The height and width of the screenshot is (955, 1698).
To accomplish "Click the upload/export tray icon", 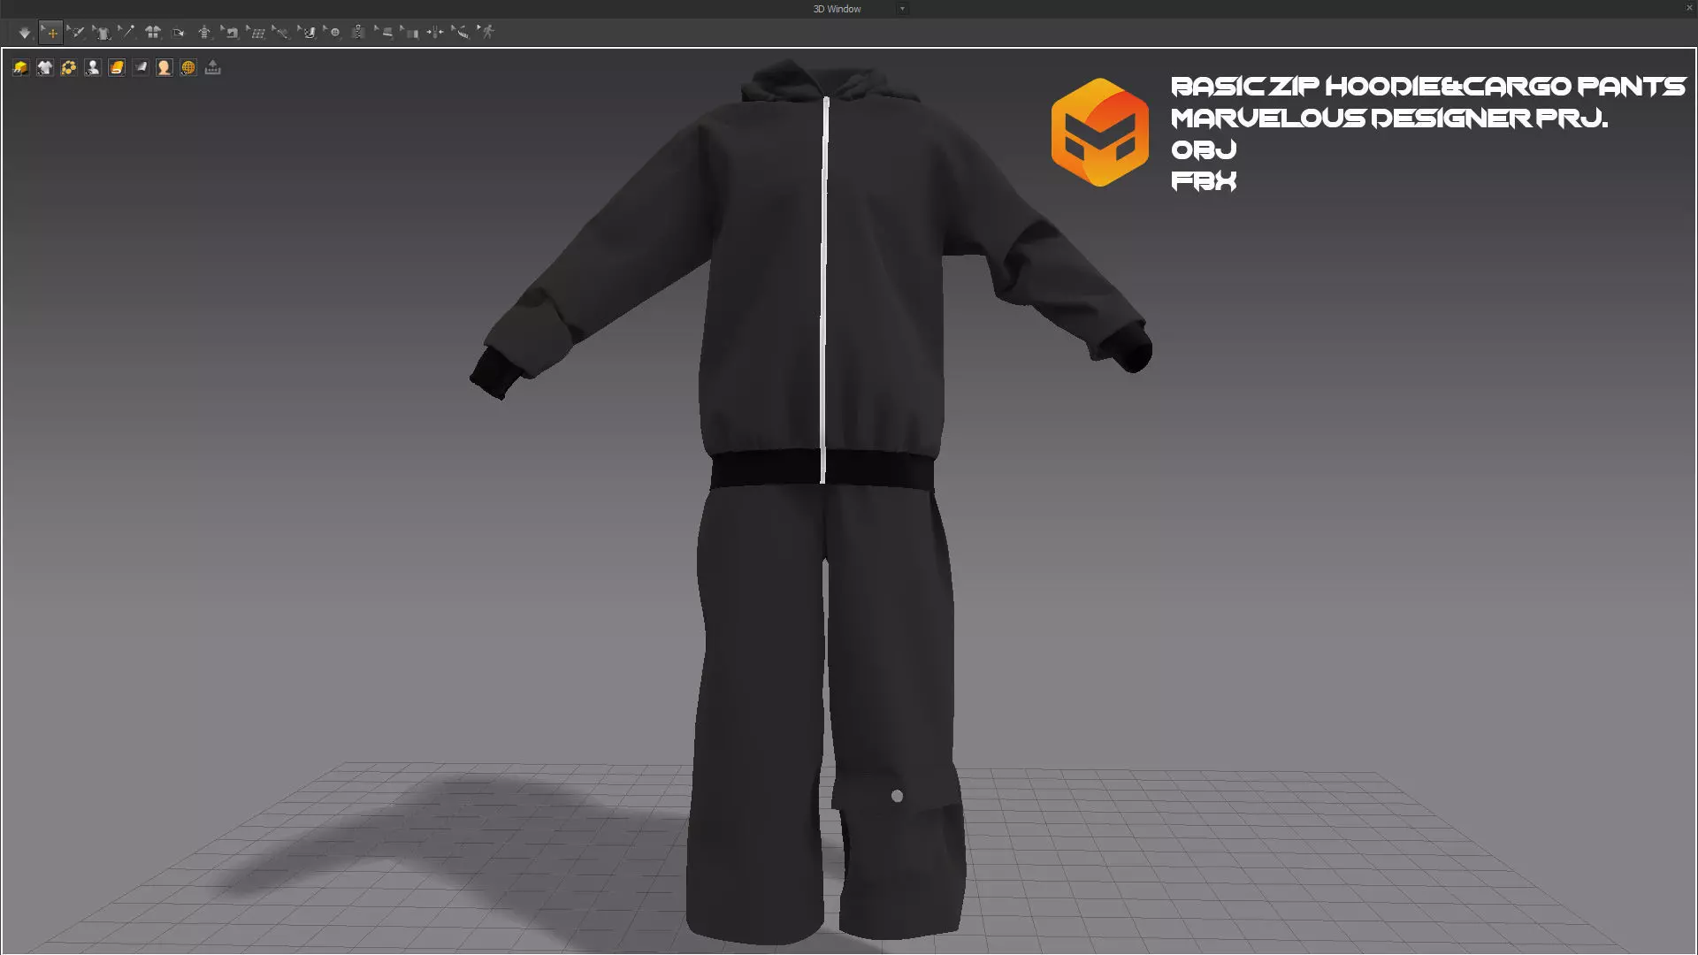I will [x=212, y=67].
